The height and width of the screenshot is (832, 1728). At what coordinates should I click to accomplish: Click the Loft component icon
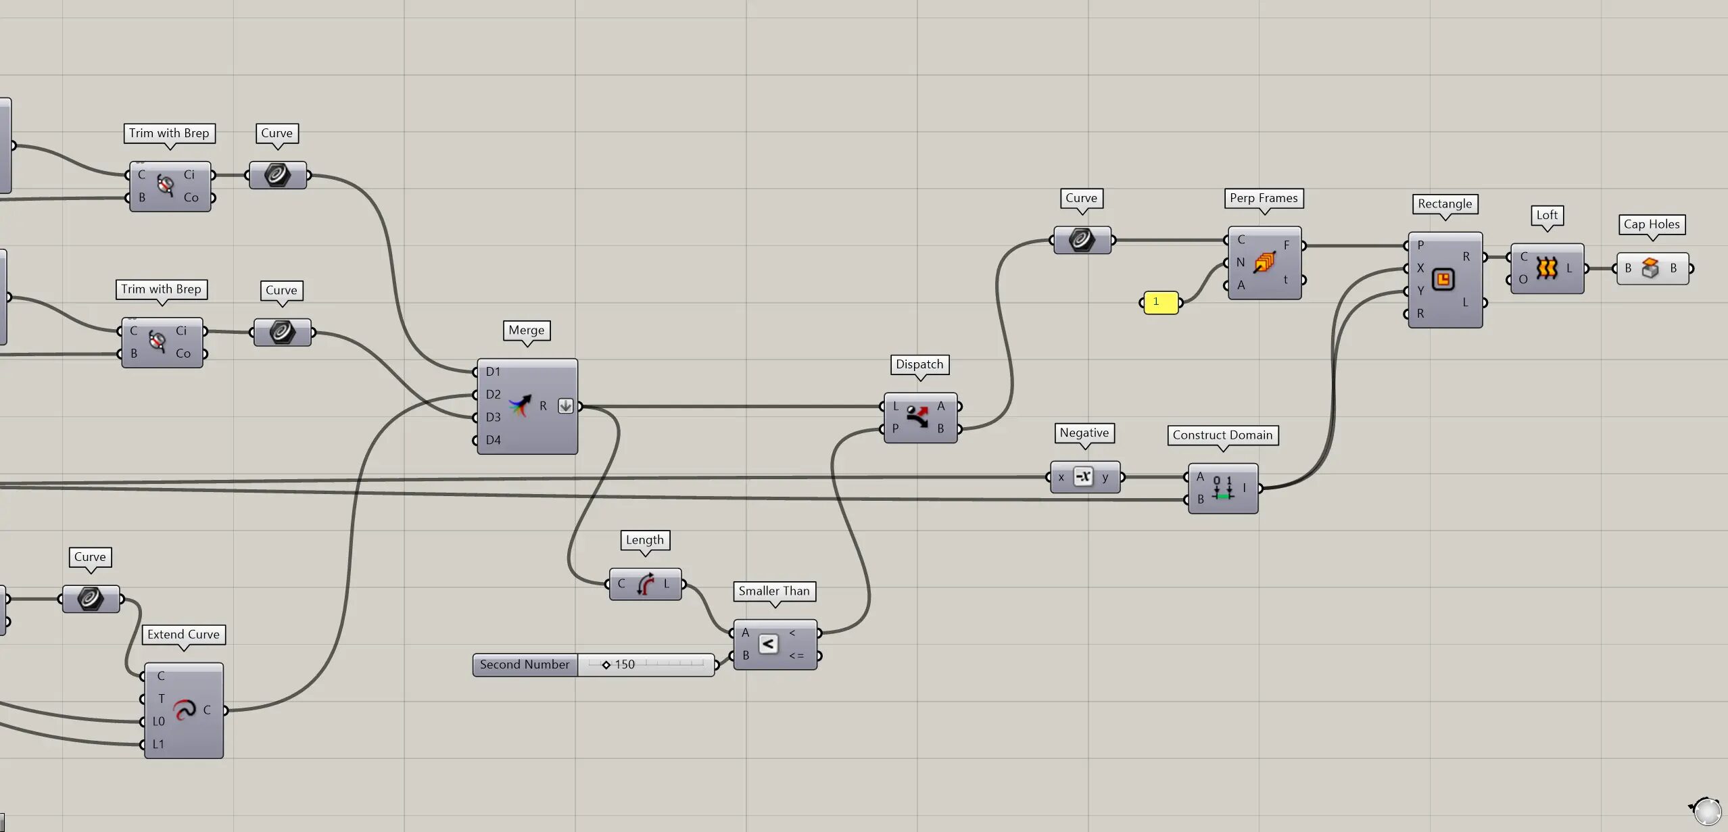(1546, 268)
